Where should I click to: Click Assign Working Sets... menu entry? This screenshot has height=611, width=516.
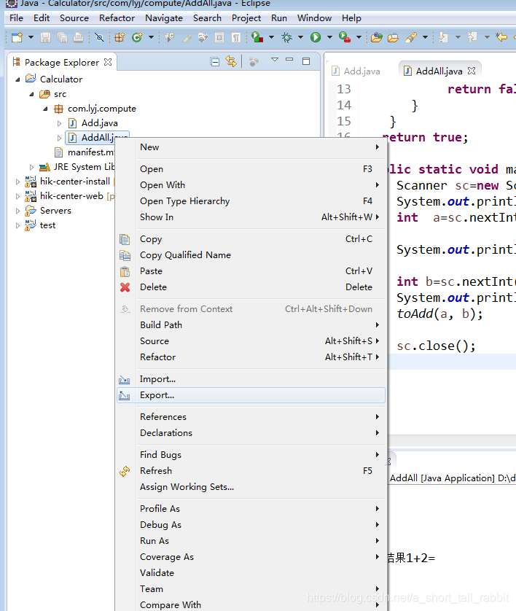click(x=251, y=487)
